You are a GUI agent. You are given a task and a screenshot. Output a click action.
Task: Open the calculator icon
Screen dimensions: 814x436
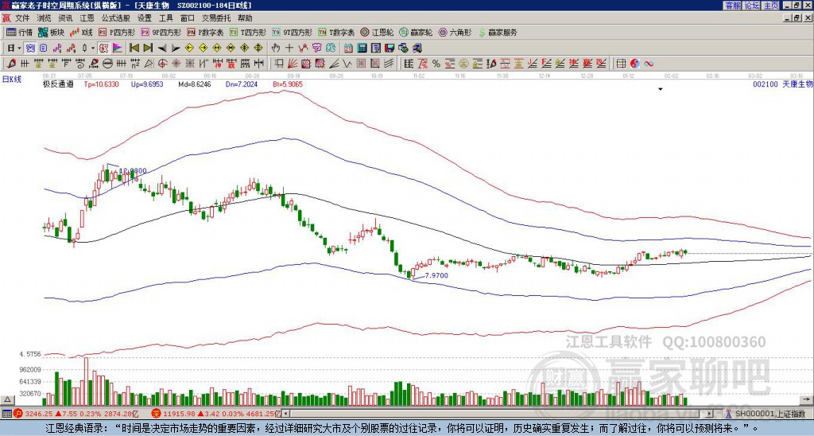point(362,49)
